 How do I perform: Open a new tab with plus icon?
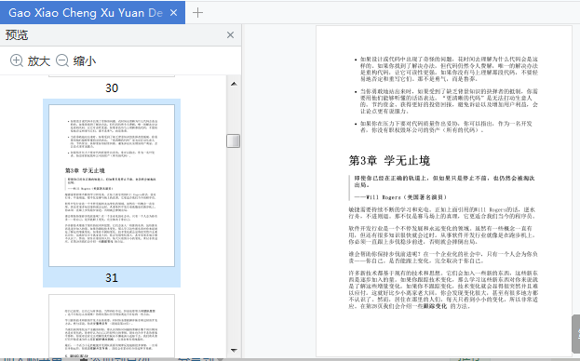click(x=198, y=13)
